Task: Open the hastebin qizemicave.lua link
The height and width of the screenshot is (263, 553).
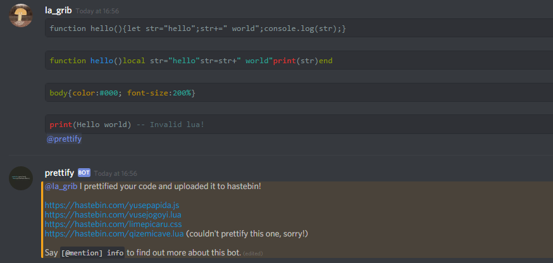Action: tap(115, 233)
